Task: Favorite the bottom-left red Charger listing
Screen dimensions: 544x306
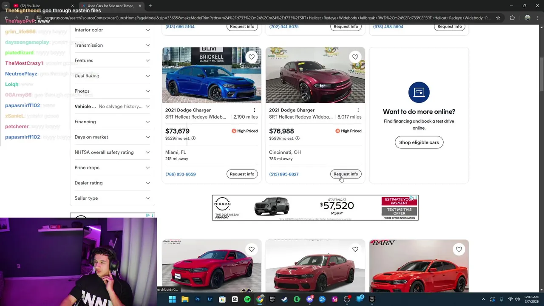Action: [x=252, y=249]
